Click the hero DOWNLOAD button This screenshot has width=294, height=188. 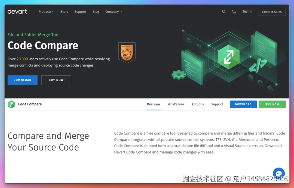(x=23, y=80)
